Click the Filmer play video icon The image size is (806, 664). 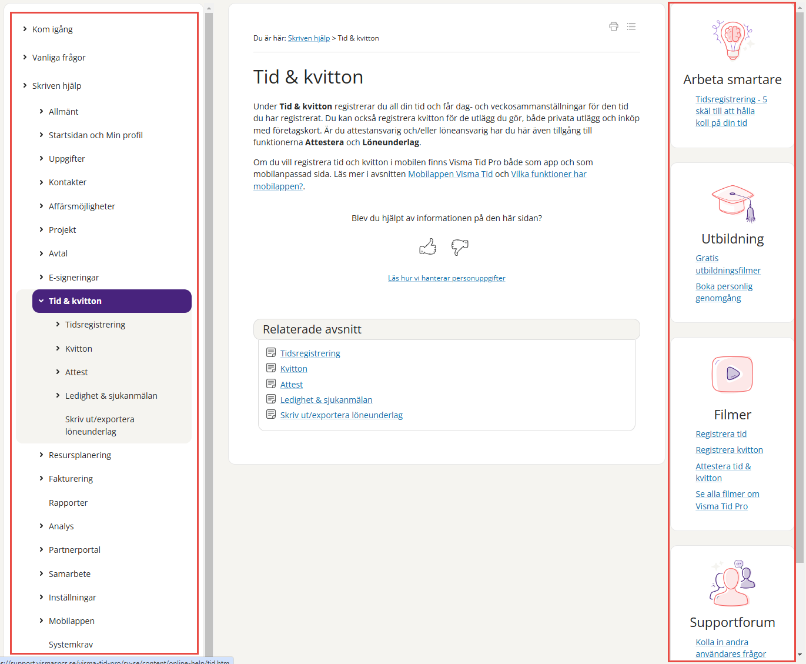[733, 374]
